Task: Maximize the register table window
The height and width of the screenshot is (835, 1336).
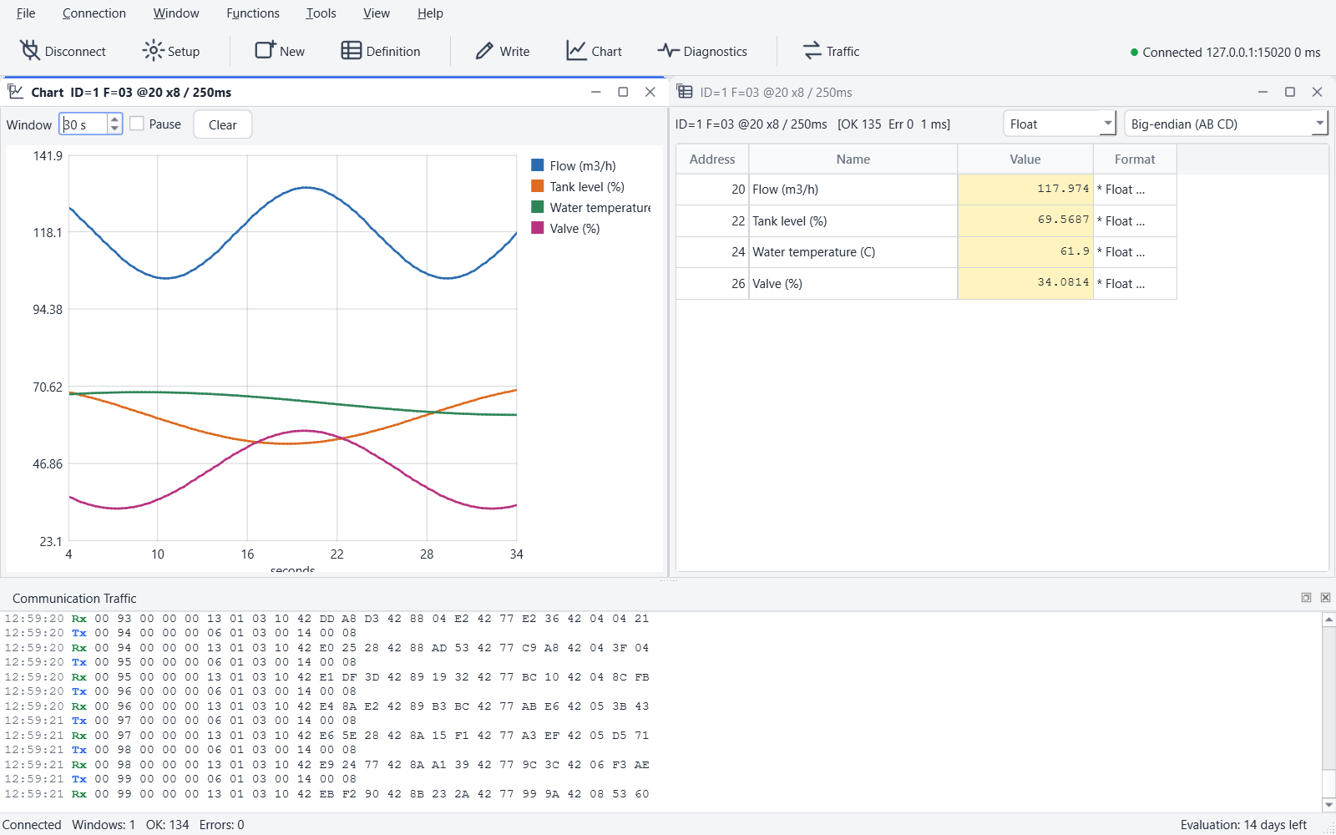Action: click(x=1290, y=92)
